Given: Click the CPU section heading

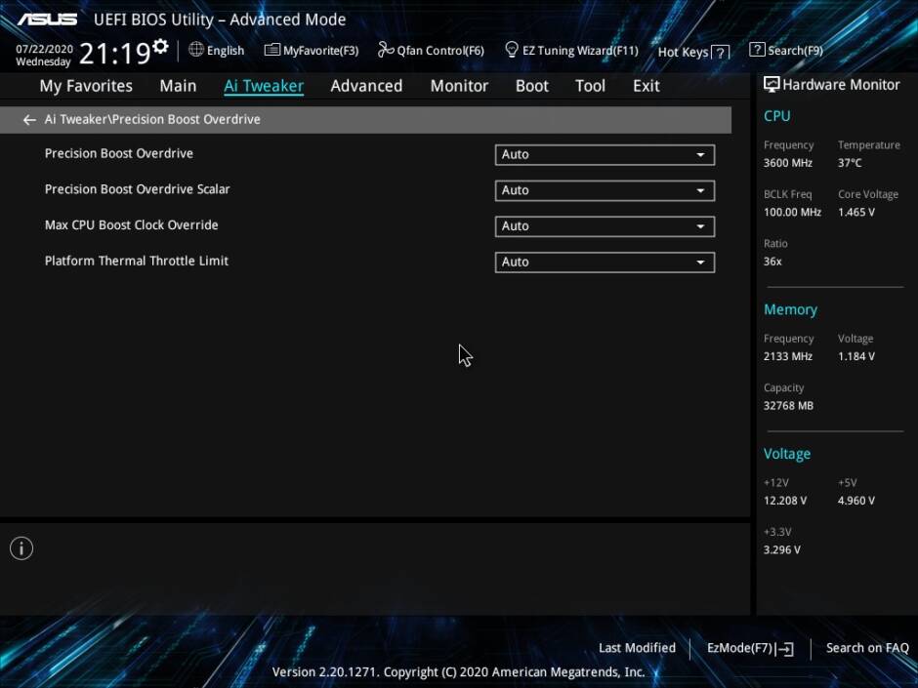Looking at the screenshot, I should coord(777,116).
